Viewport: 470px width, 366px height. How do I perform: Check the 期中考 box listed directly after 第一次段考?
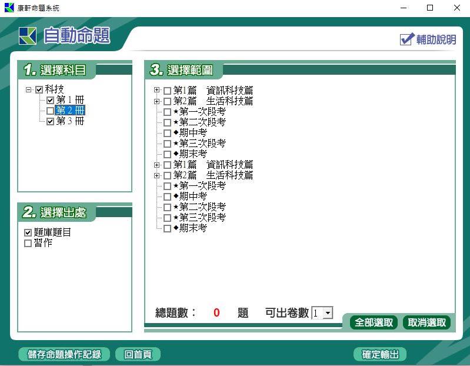[x=167, y=197]
